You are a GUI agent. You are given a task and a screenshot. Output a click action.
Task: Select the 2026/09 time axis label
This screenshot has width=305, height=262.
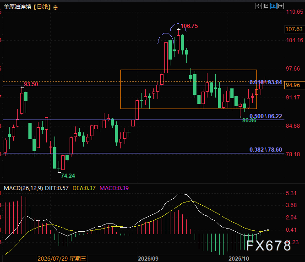tap(148, 259)
